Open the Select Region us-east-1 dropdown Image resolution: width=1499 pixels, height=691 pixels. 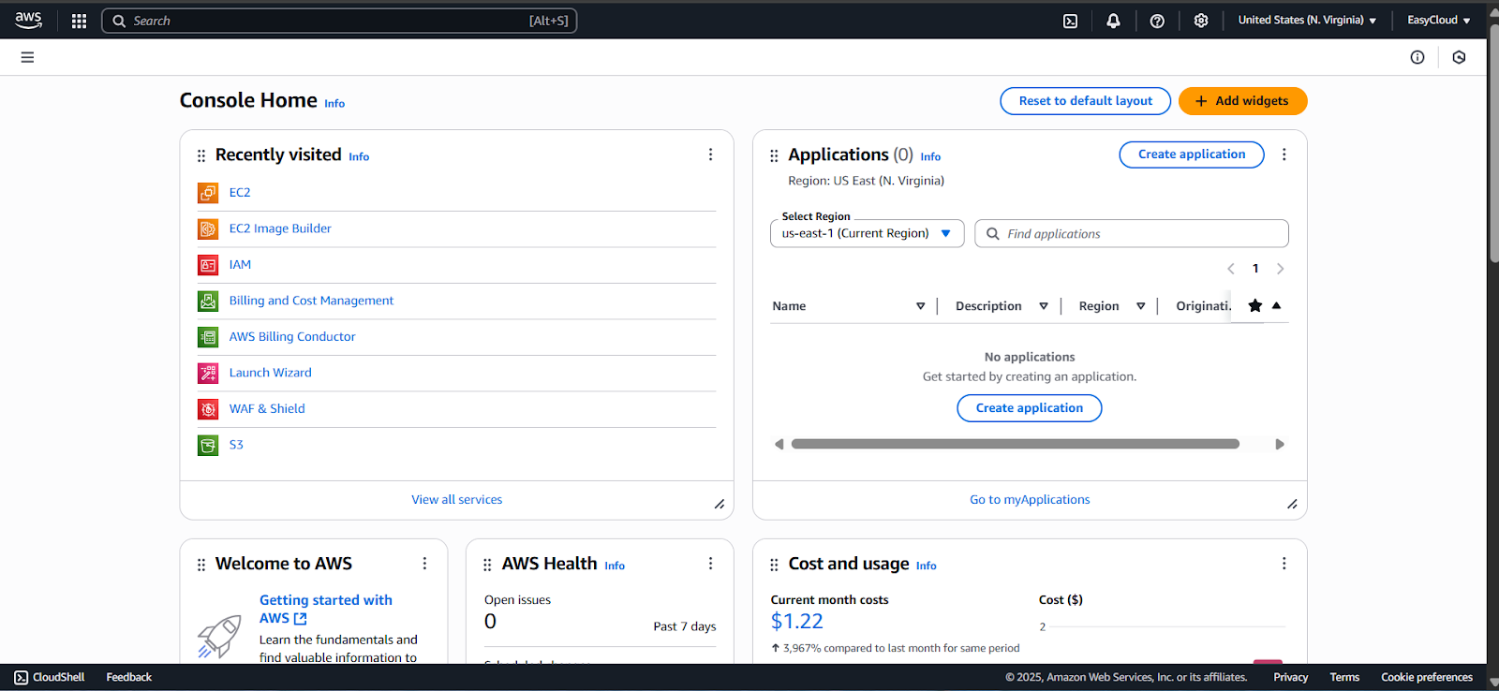tap(868, 233)
